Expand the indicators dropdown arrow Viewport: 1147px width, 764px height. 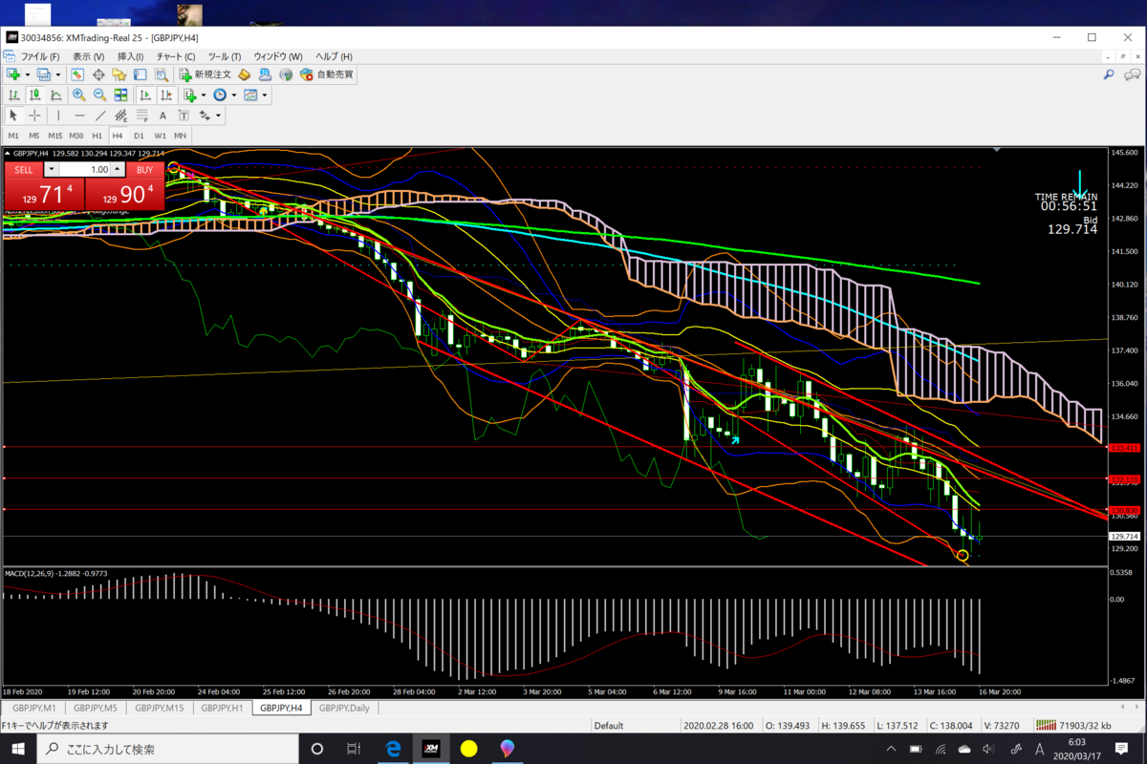pos(204,95)
